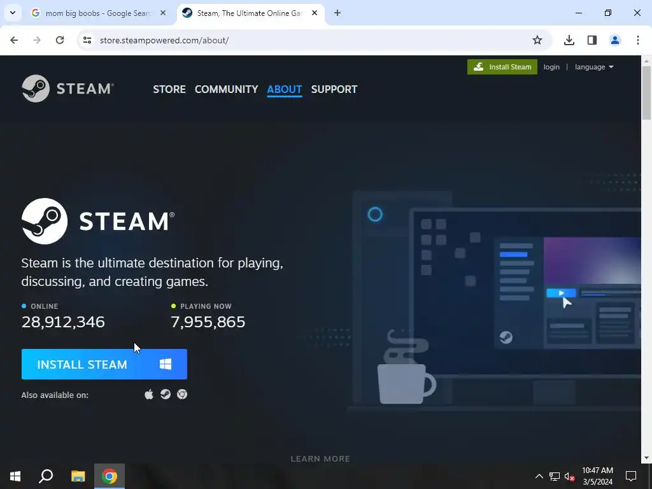Click the PLAYING NOW count 7,955,865
652x489 pixels.
pyautogui.click(x=208, y=322)
